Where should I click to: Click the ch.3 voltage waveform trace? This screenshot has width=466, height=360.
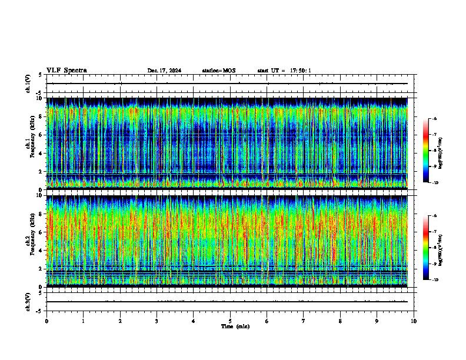(227, 302)
